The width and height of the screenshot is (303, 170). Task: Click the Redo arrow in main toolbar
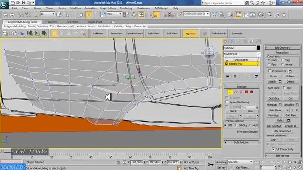(x=12, y=15)
